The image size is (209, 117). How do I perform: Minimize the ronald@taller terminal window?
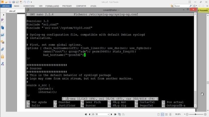click(184, 10)
